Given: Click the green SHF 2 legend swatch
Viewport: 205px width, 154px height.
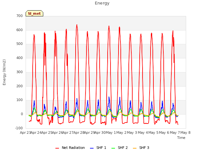Looking at the screenshot, I should 113,148.
